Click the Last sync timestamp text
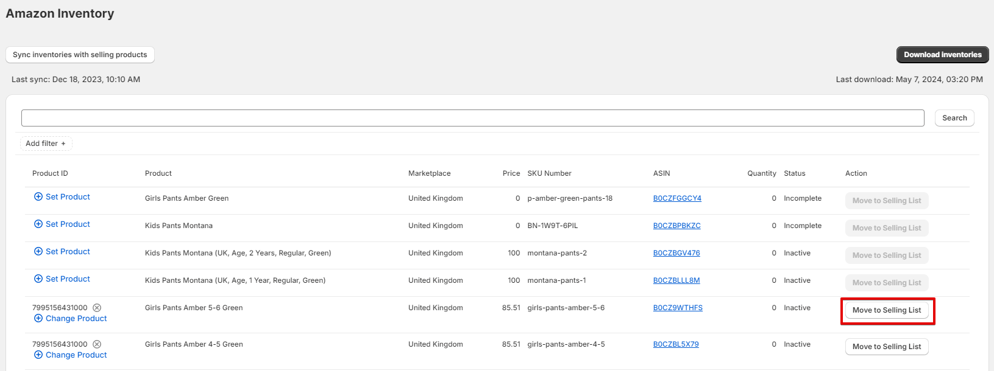 pyautogui.click(x=76, y=79)
